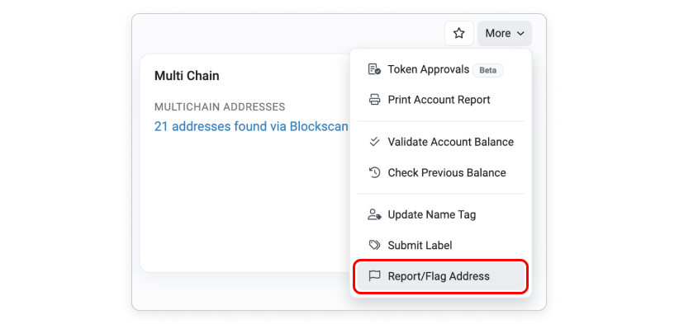Click the Beta badge next to Token Approvals
Image resolution: width=679 pixels, height=324 pixels.
[488, 70]
